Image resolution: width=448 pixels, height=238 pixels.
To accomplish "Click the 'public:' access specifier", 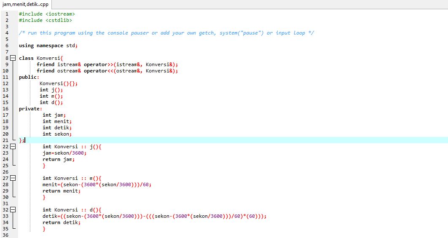I will (29, 77).
